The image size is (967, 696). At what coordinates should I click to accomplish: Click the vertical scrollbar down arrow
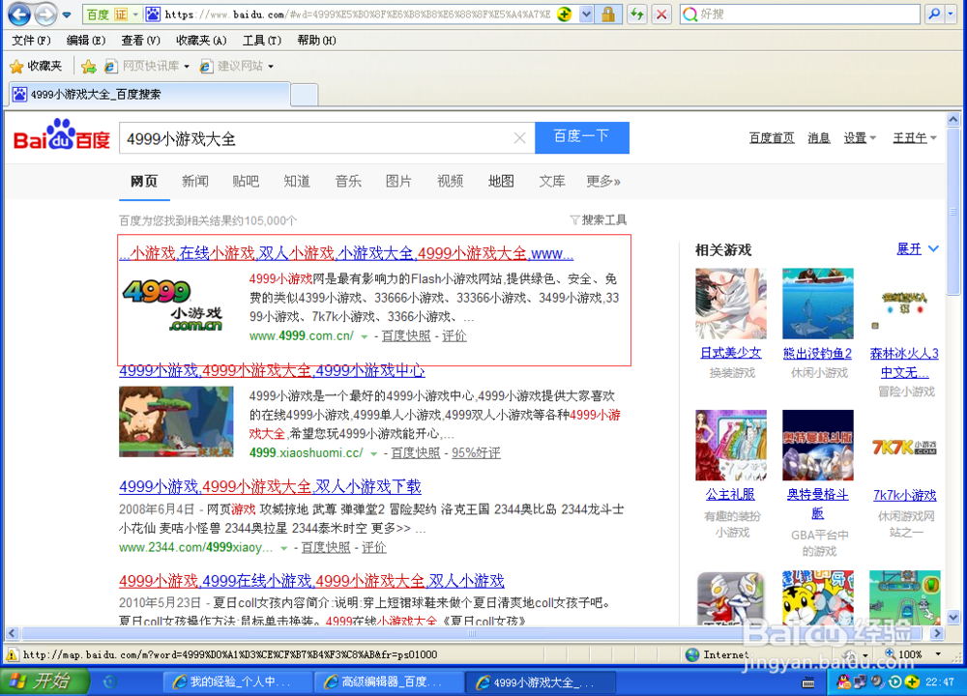952,617
